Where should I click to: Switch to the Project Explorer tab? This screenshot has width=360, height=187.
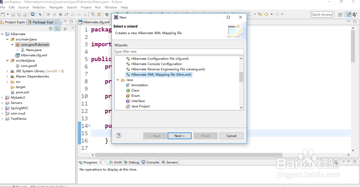point(13,22)
